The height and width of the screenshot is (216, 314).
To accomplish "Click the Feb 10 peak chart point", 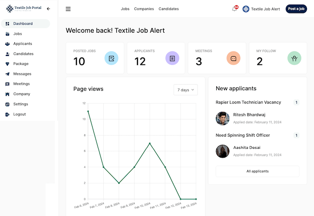I will pos(150,143).
